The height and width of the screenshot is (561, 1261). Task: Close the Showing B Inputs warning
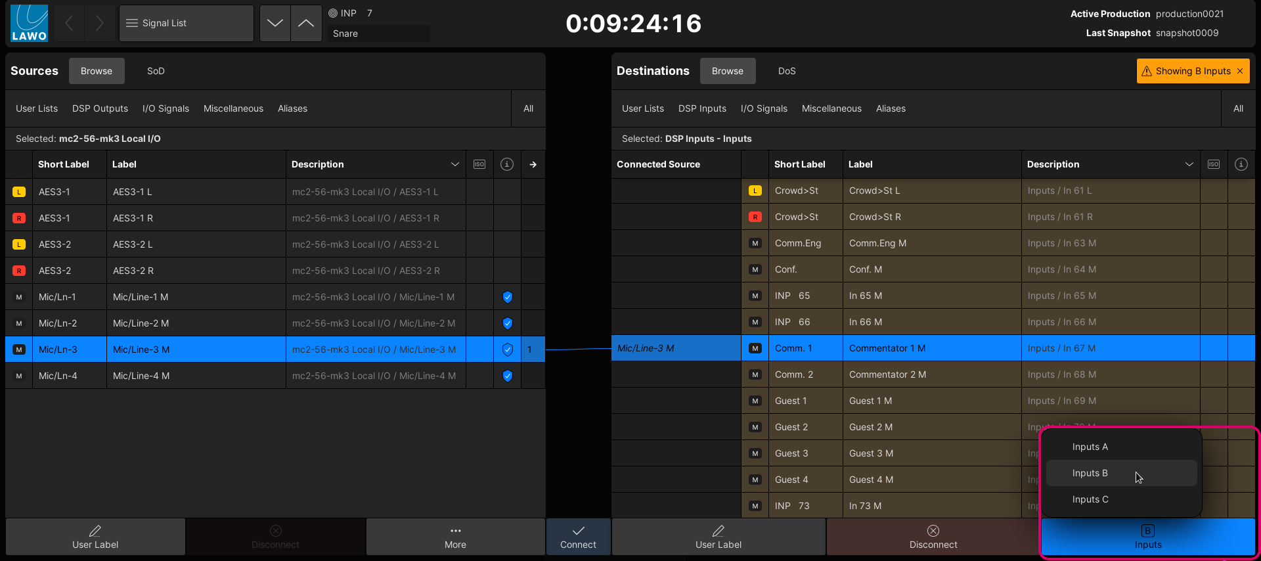coord(1240,71)
